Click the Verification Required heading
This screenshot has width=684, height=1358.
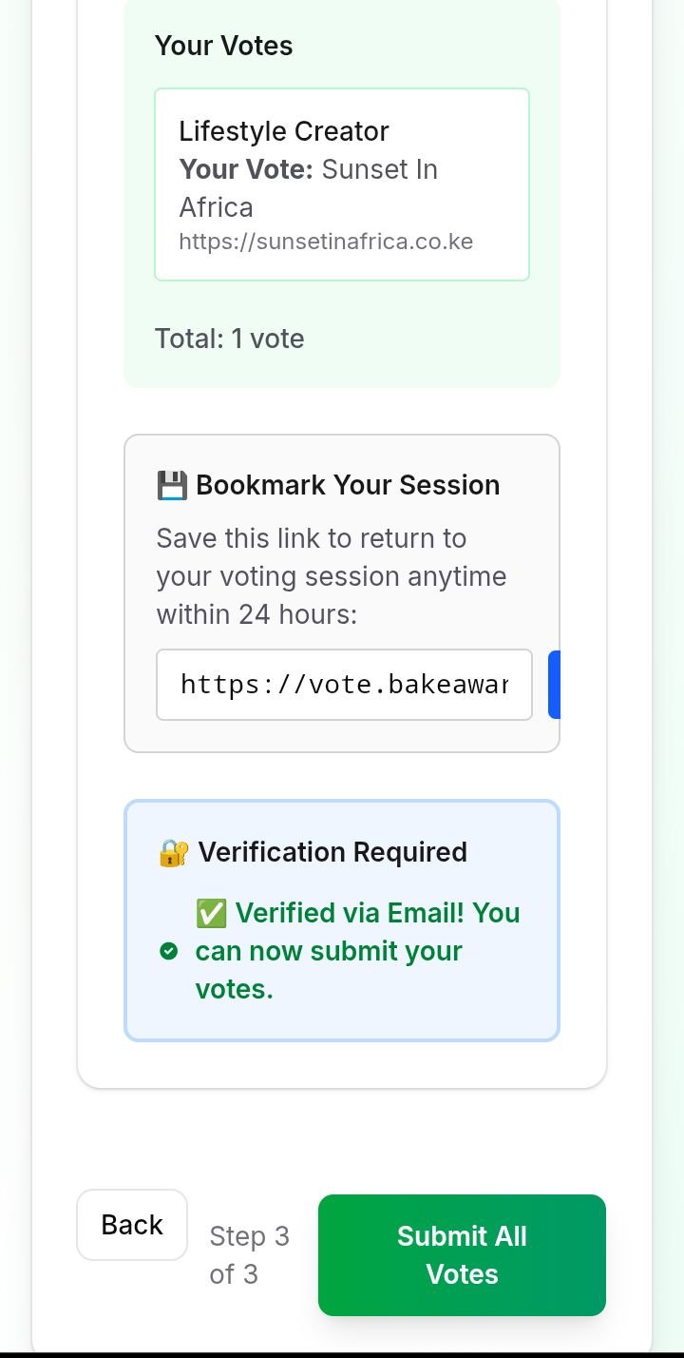coord(332,852)
